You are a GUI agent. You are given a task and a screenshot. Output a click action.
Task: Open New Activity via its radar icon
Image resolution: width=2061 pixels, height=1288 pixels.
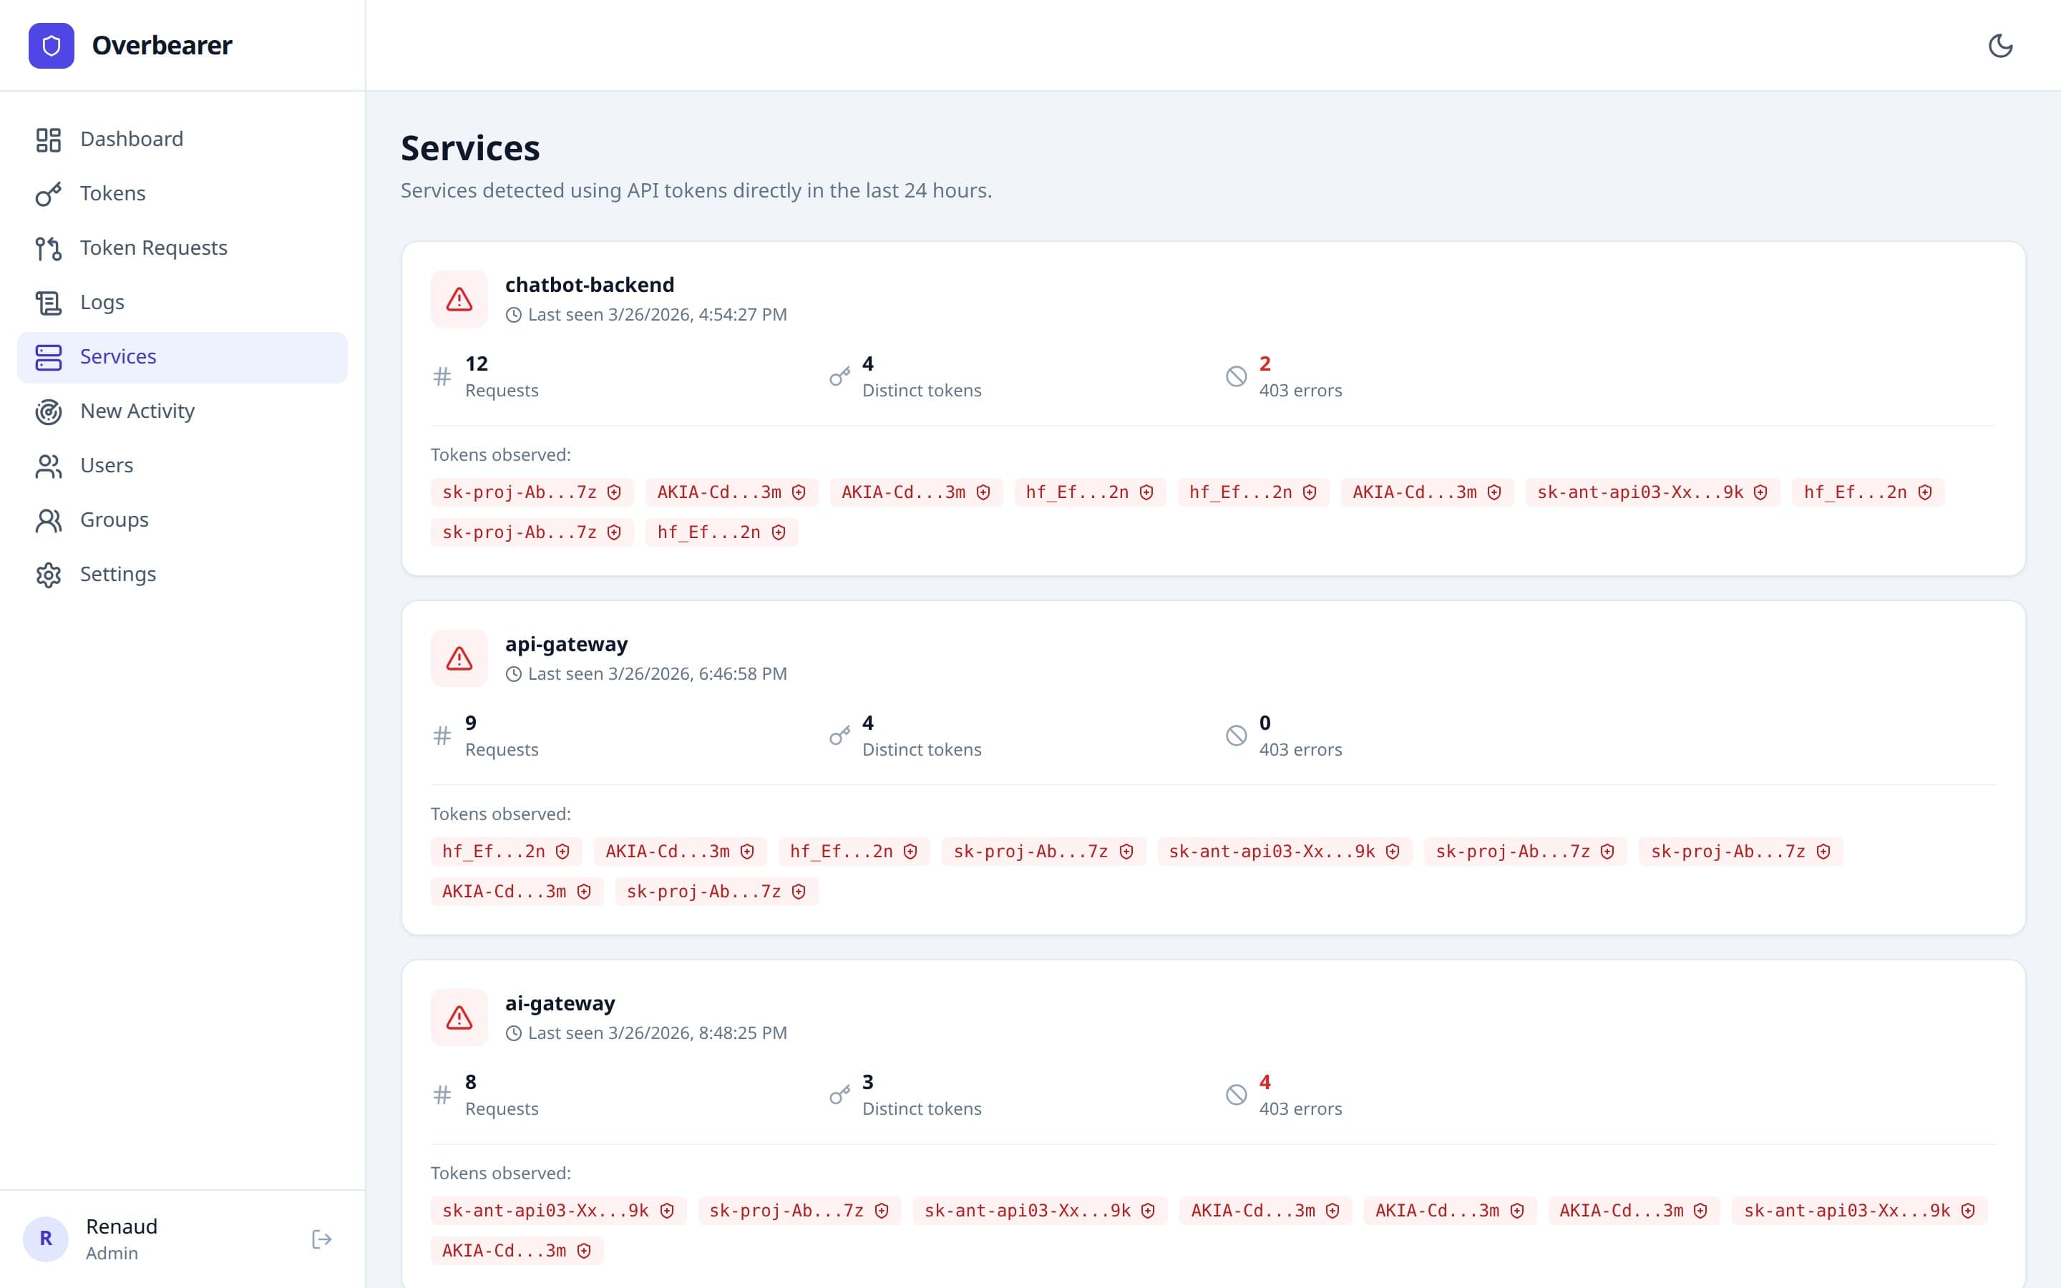click(48, 411)
